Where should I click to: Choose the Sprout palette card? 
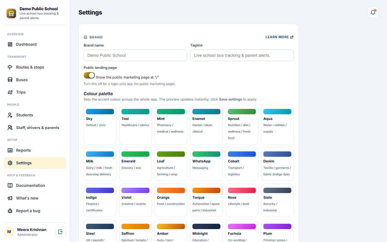pyautogui.click(x=242, y=125)
